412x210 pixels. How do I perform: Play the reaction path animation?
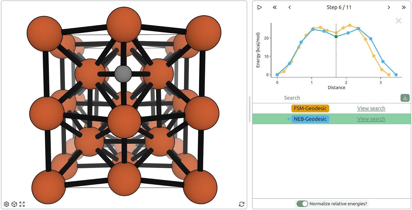259,7
